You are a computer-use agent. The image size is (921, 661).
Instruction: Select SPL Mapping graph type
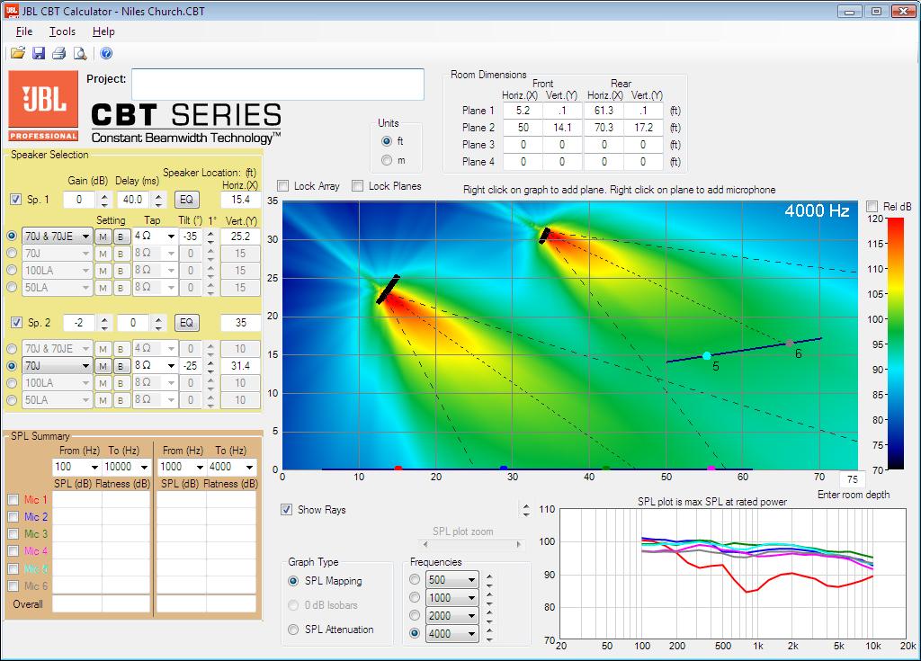293,580
